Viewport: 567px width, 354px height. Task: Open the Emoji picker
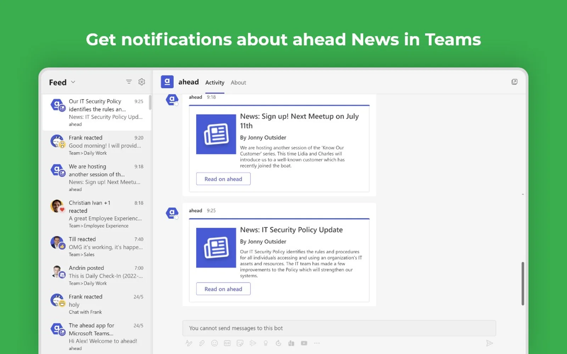(214, 343)
